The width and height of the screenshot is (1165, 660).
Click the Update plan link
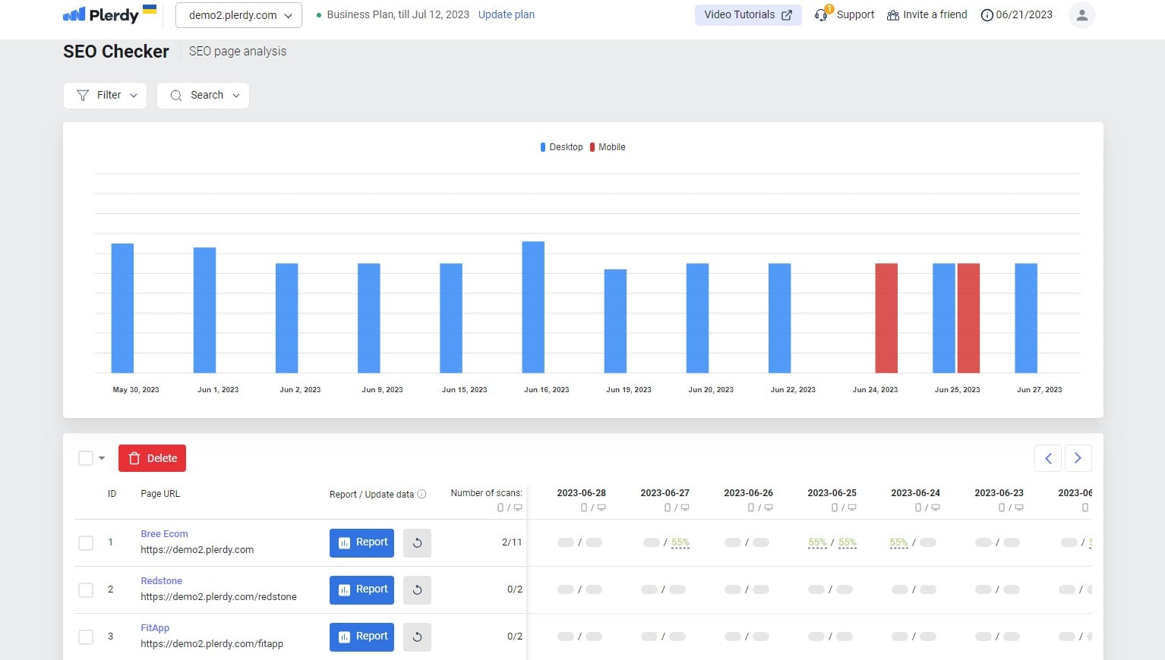(x=506, y=14)
